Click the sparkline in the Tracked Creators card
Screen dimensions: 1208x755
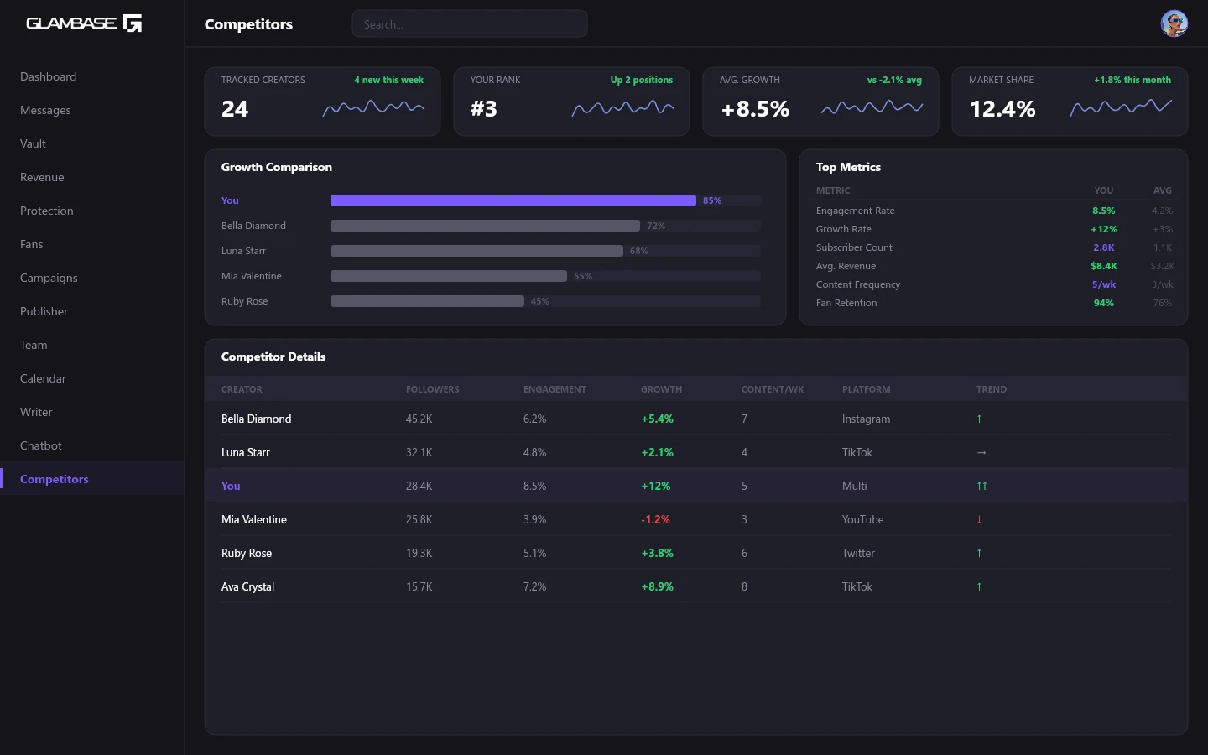coord(373,107)
